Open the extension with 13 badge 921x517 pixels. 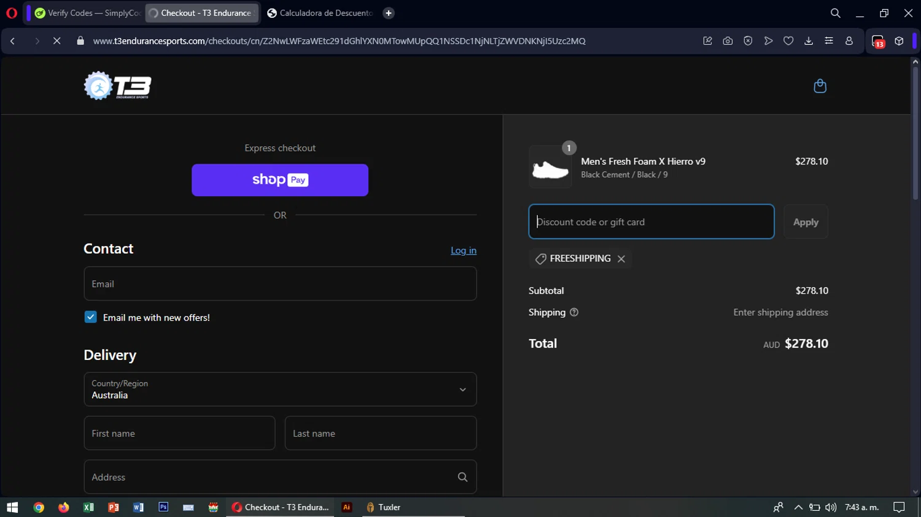pos(878,42)
